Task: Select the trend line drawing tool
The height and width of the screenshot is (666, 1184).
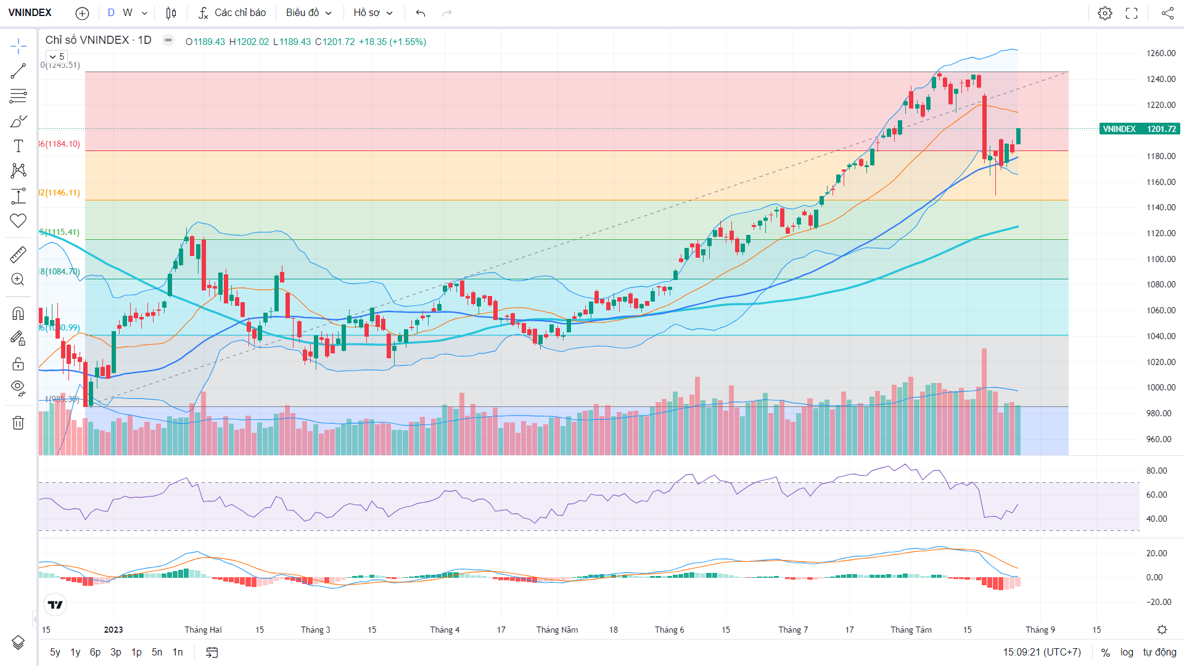Action: click(x=18, y=71)
